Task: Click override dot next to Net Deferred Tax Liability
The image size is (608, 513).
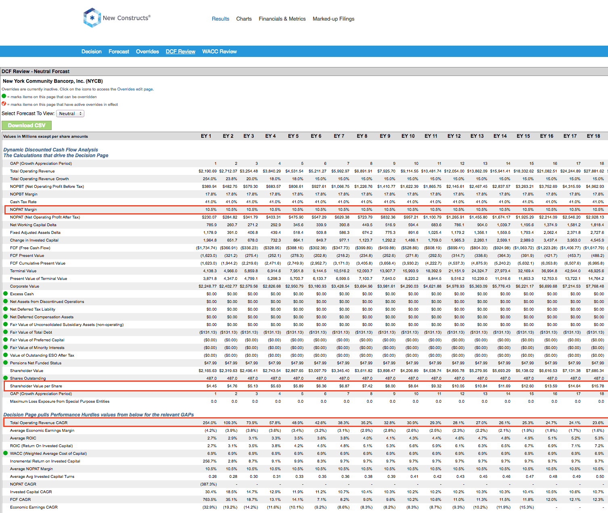Action: click(x=6, y=309)
